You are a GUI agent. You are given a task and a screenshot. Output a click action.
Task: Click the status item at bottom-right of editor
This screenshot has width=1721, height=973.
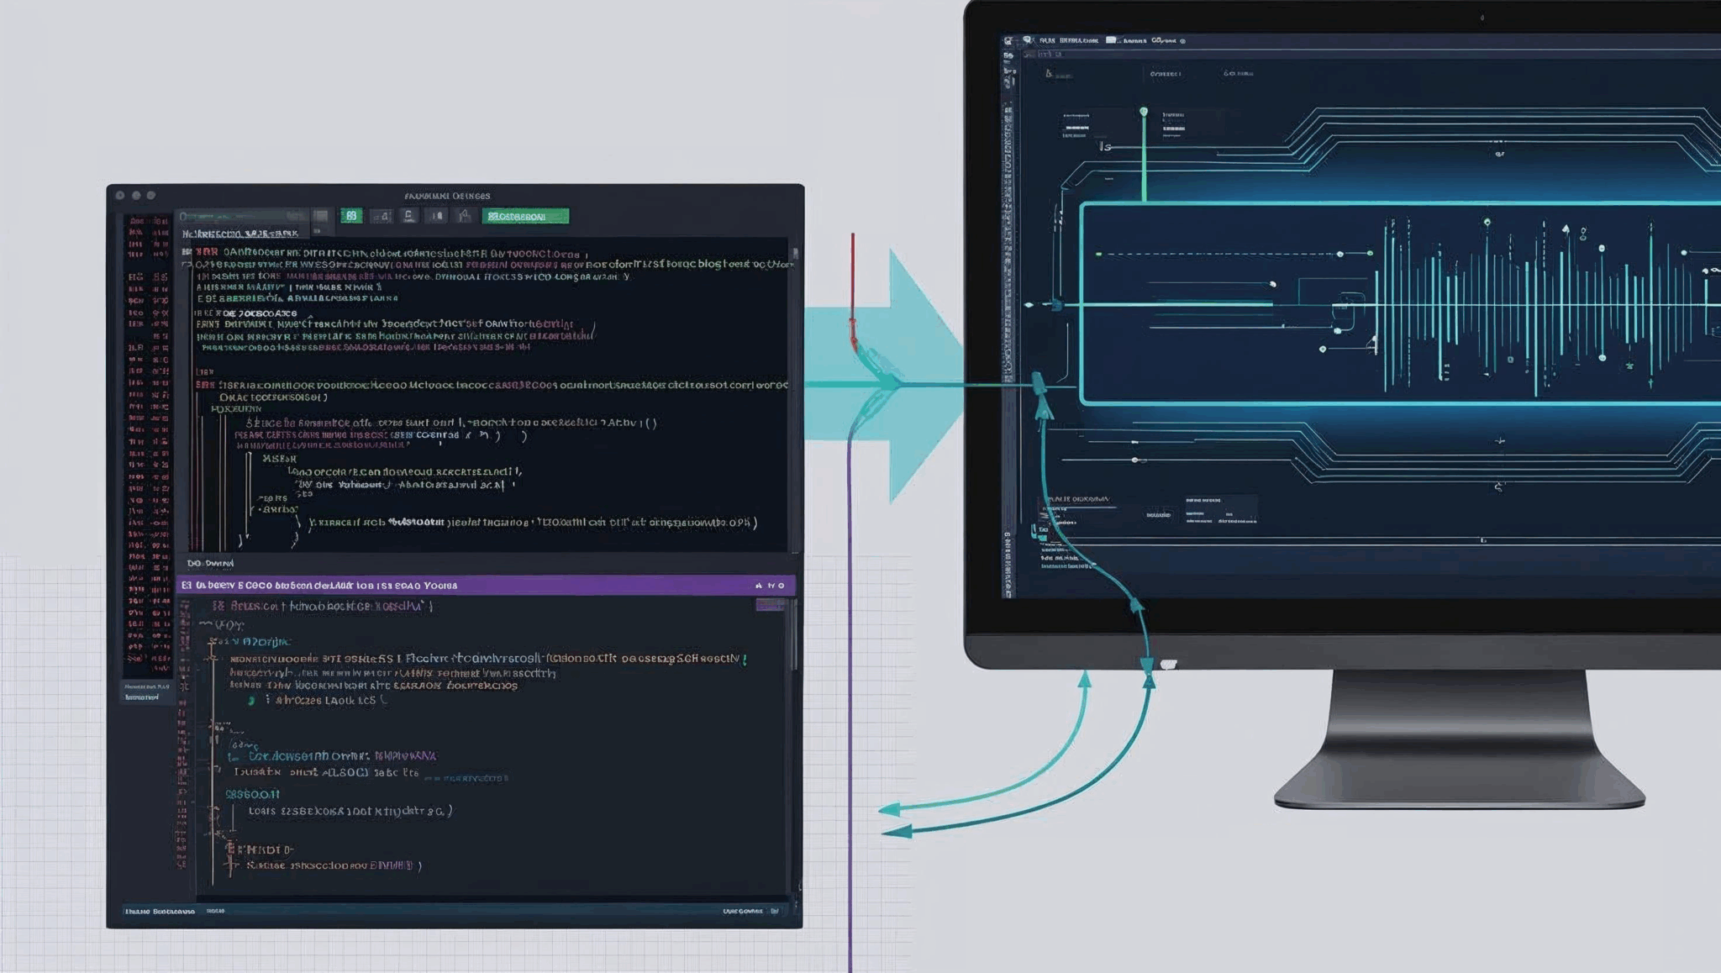pyautogui.click(x=743, y=911)
